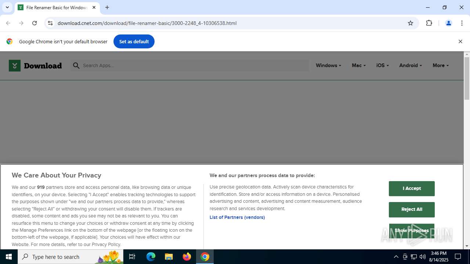470x264 pixels.
Task: Click the CNET Download logo icon
Action: tap(15, 66)
